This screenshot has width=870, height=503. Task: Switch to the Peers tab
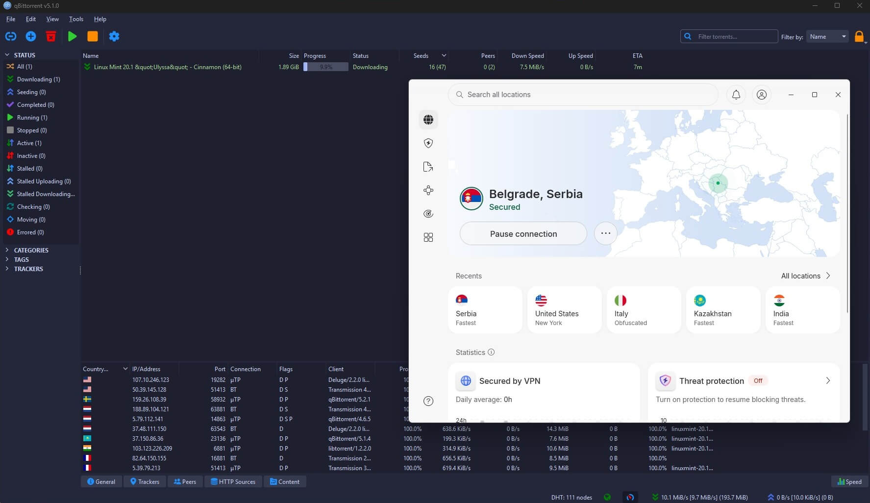pos(185,481)
